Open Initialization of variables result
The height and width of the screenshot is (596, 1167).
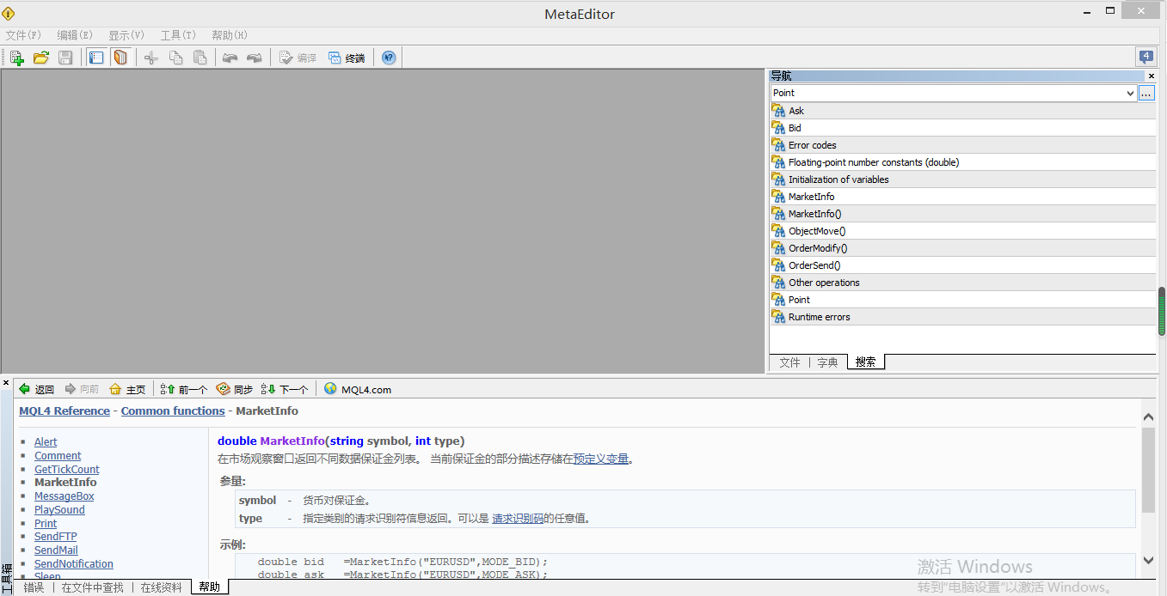(962, 179)
